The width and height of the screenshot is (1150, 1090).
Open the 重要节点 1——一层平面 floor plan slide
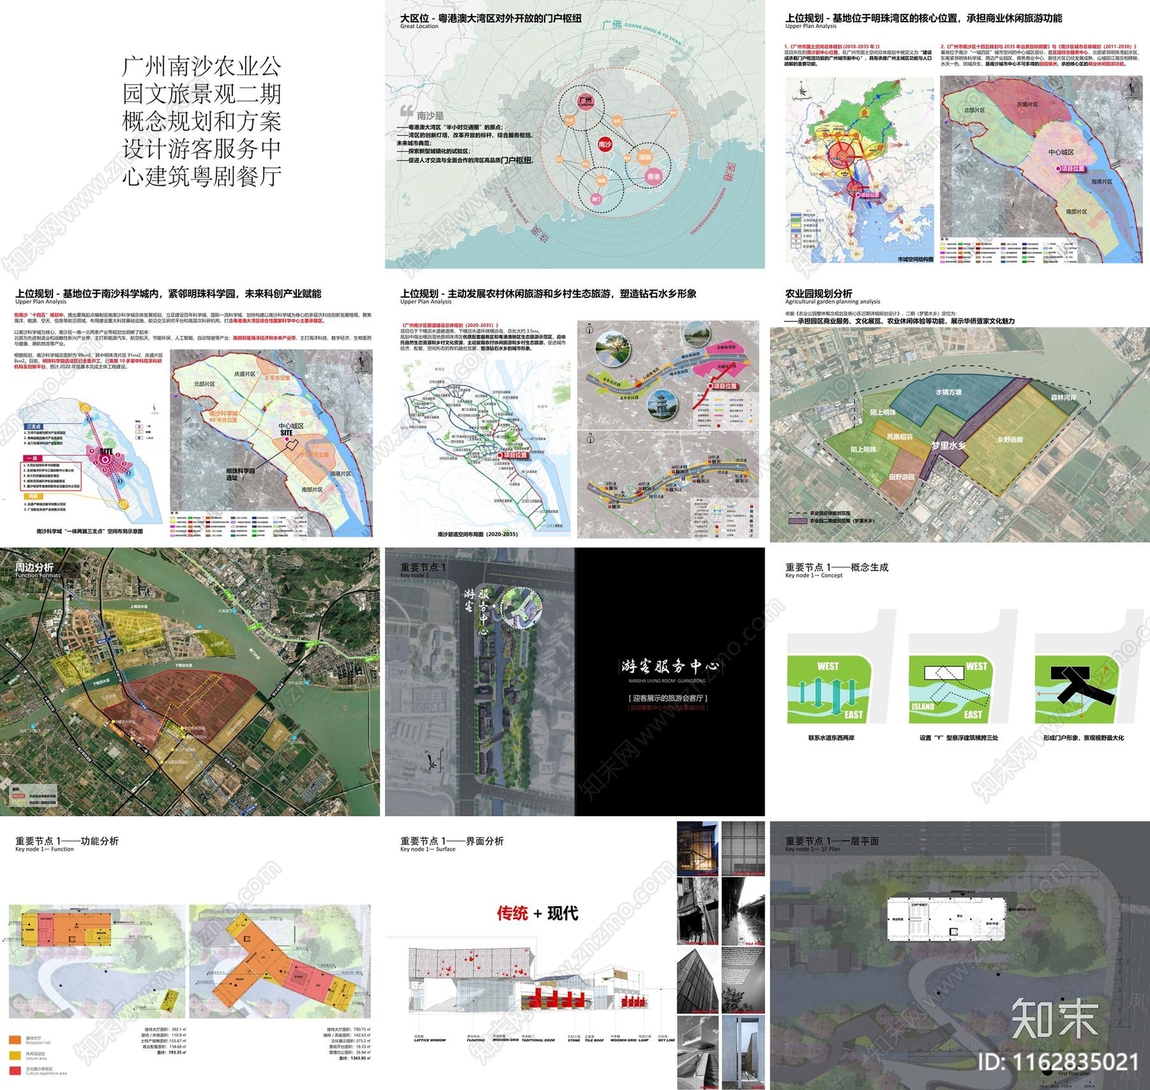pyautogui.click(x=960, y=956)
